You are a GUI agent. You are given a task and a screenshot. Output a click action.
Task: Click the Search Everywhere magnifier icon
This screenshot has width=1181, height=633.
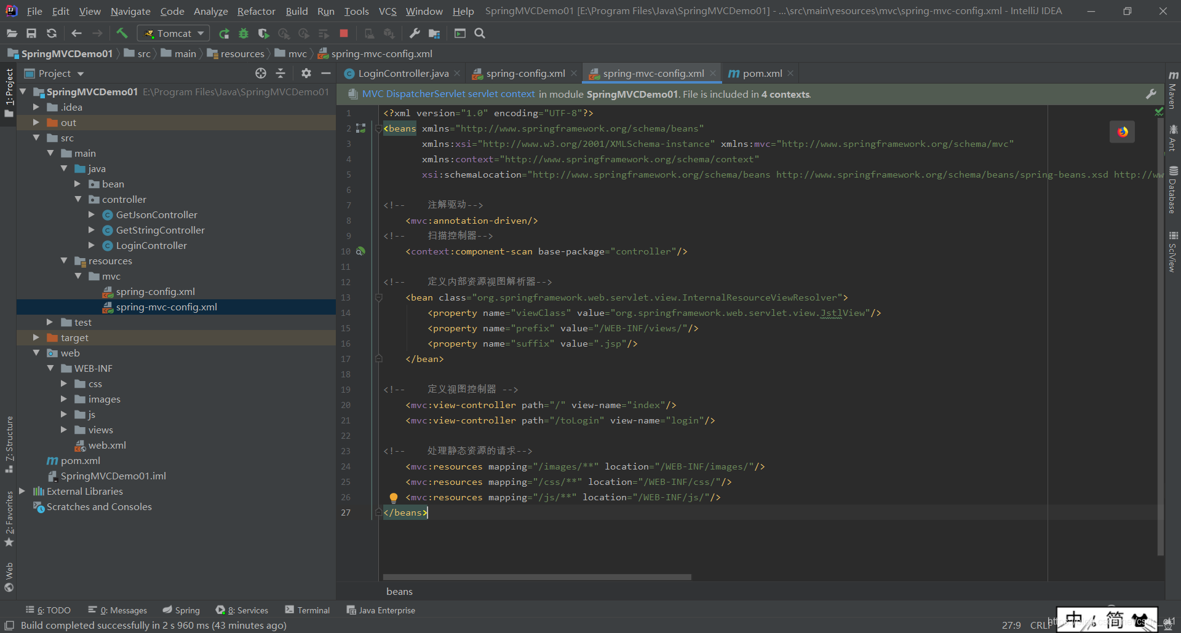(x=480, y=33)
